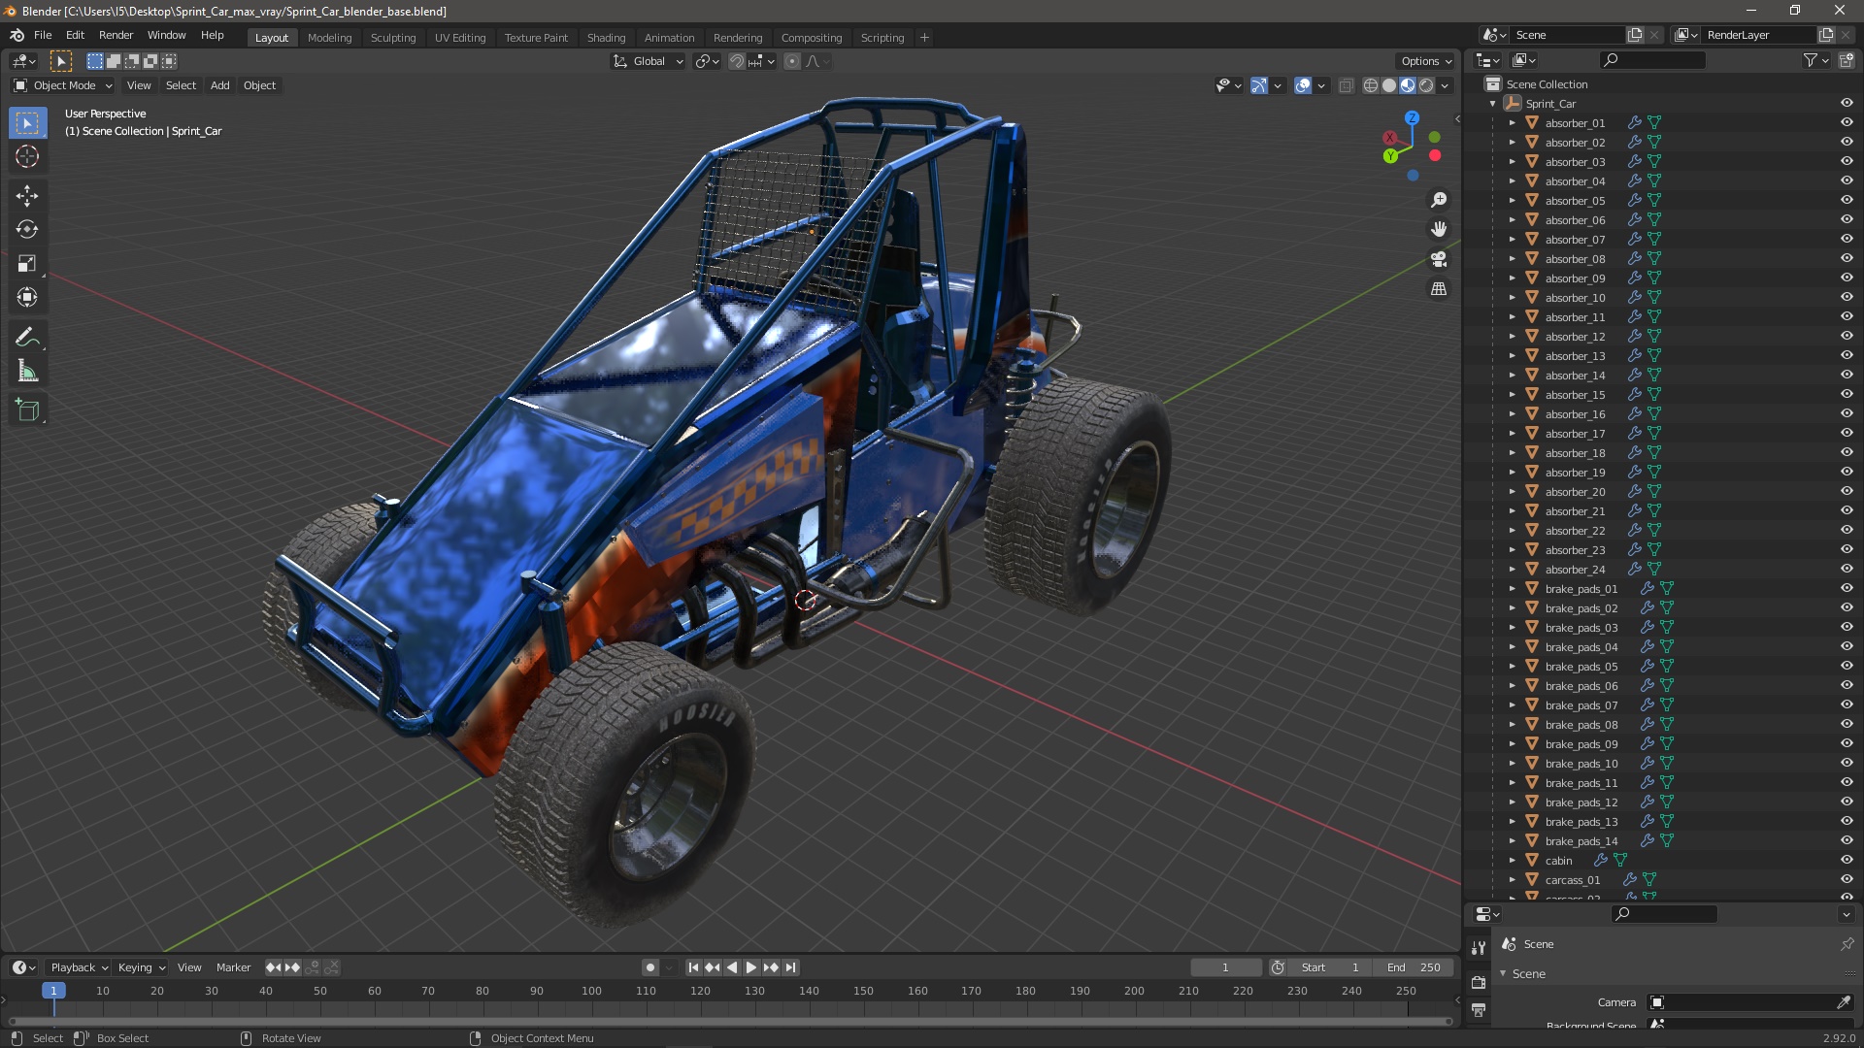Screen dimensions: 1864x1048
Task: Toggle X-ray view
Action: coord(1346,85)
